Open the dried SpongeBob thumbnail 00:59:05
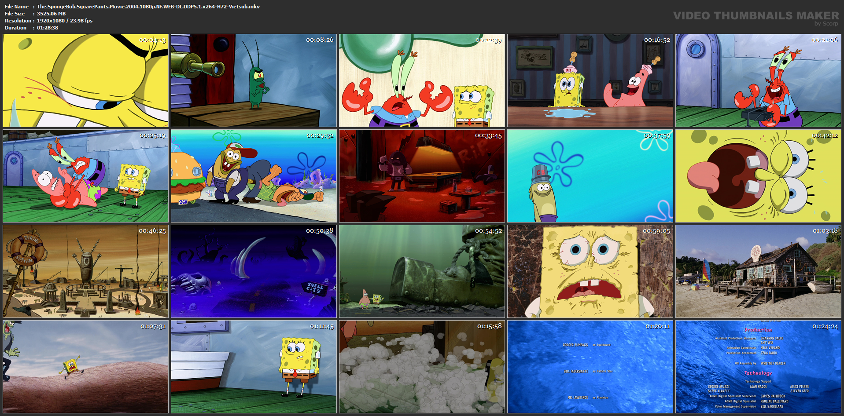Viewport: 844px width, 416px height. 590,271
